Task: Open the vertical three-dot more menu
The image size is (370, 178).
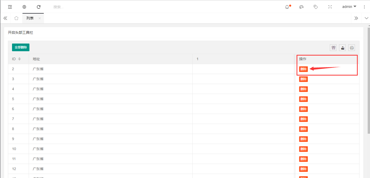Action: pos(364,7)
